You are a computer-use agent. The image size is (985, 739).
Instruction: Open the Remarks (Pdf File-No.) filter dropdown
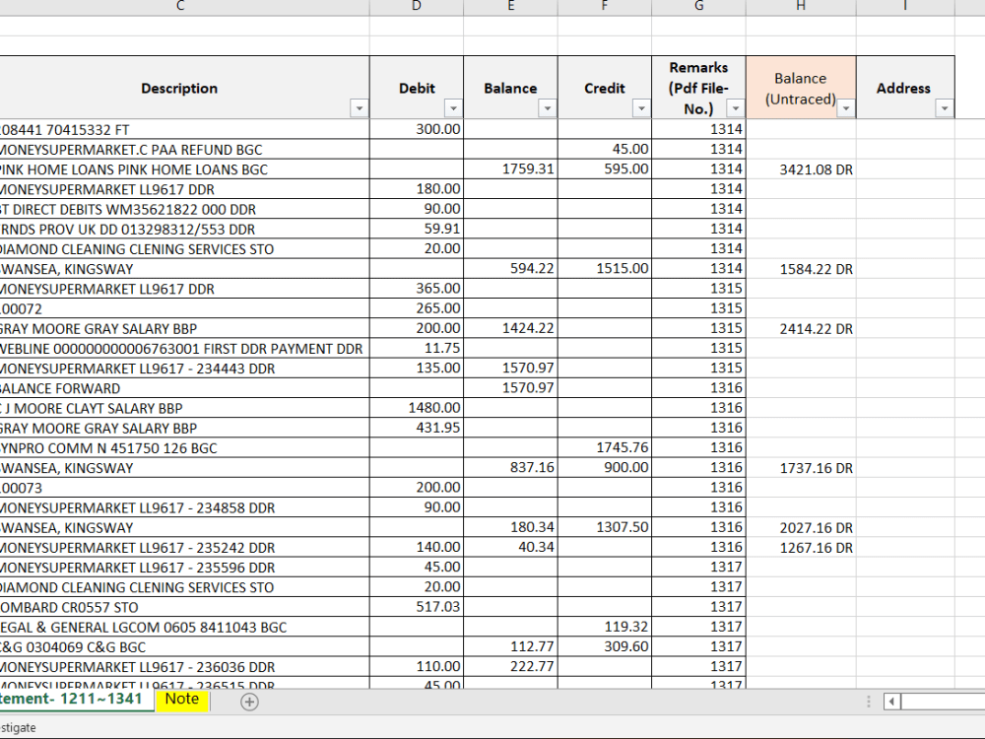[735, 108]
